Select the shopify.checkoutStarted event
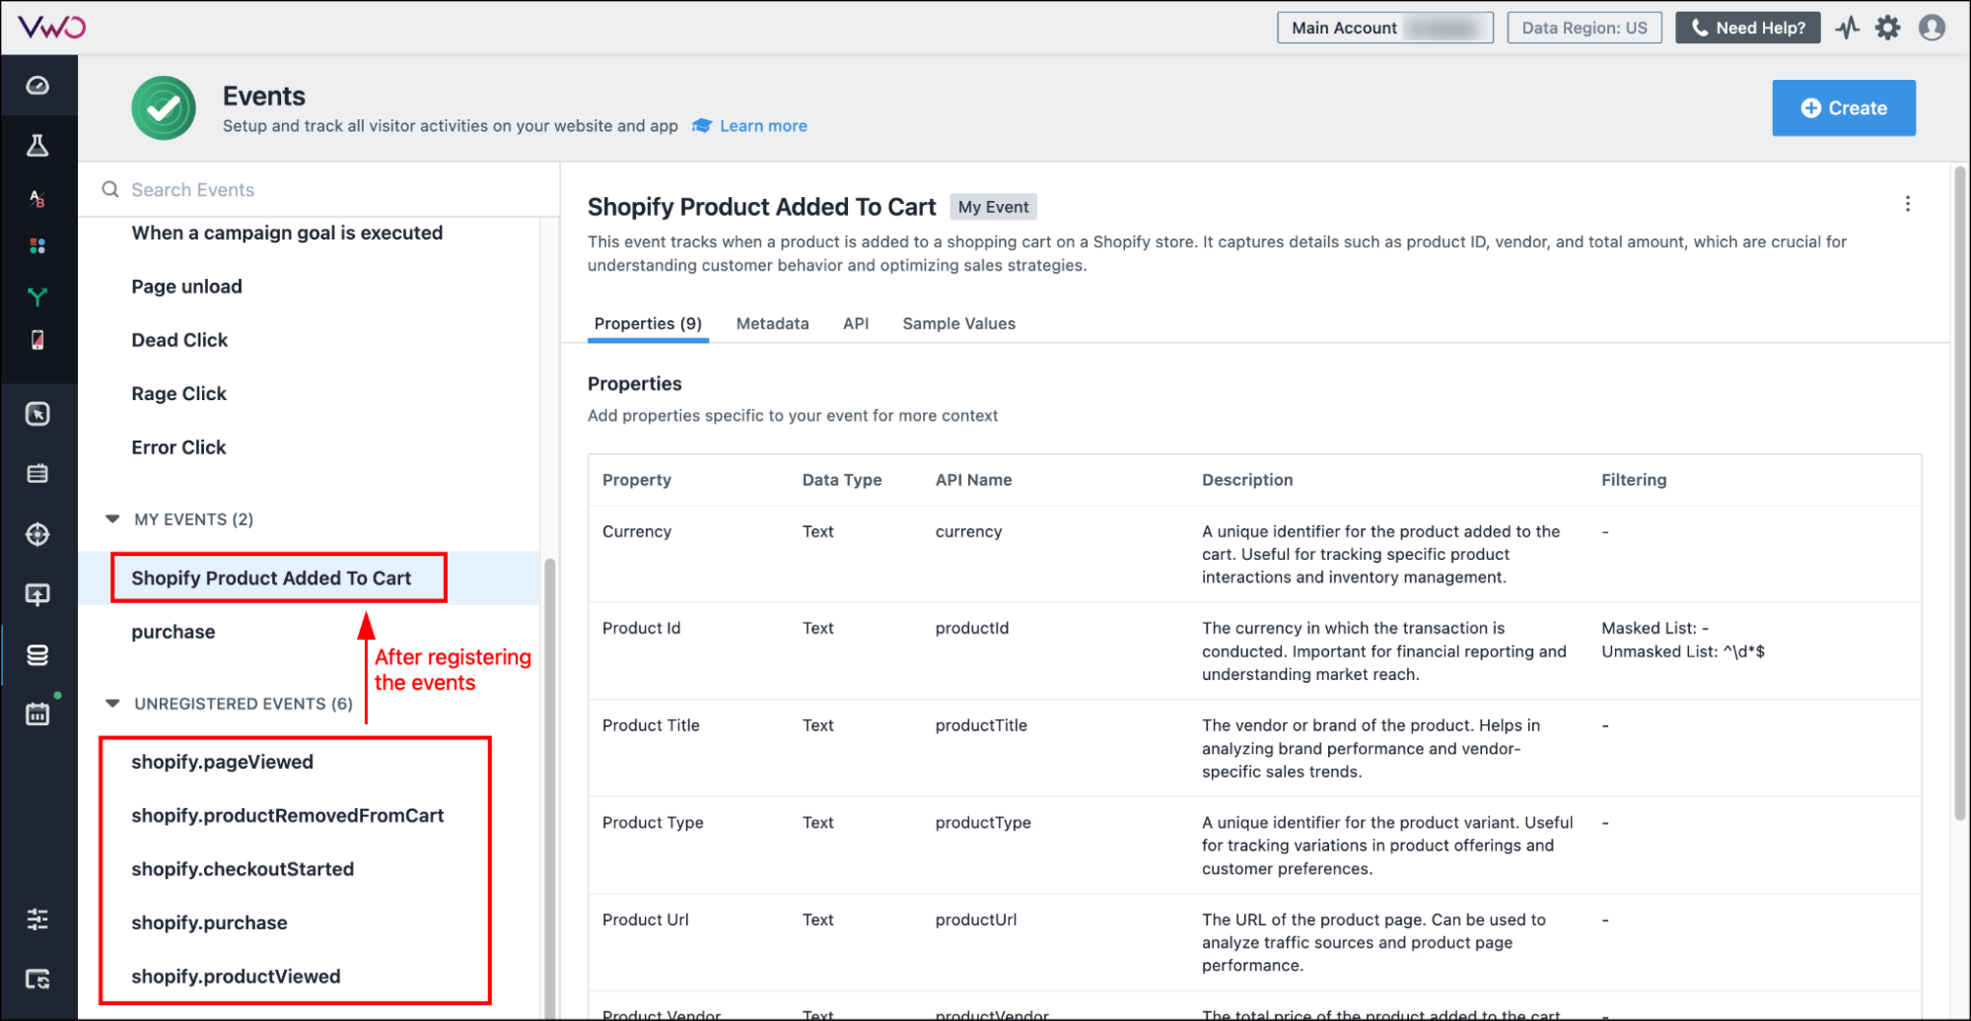1971x1021 pixels. [x=243, y=869]
